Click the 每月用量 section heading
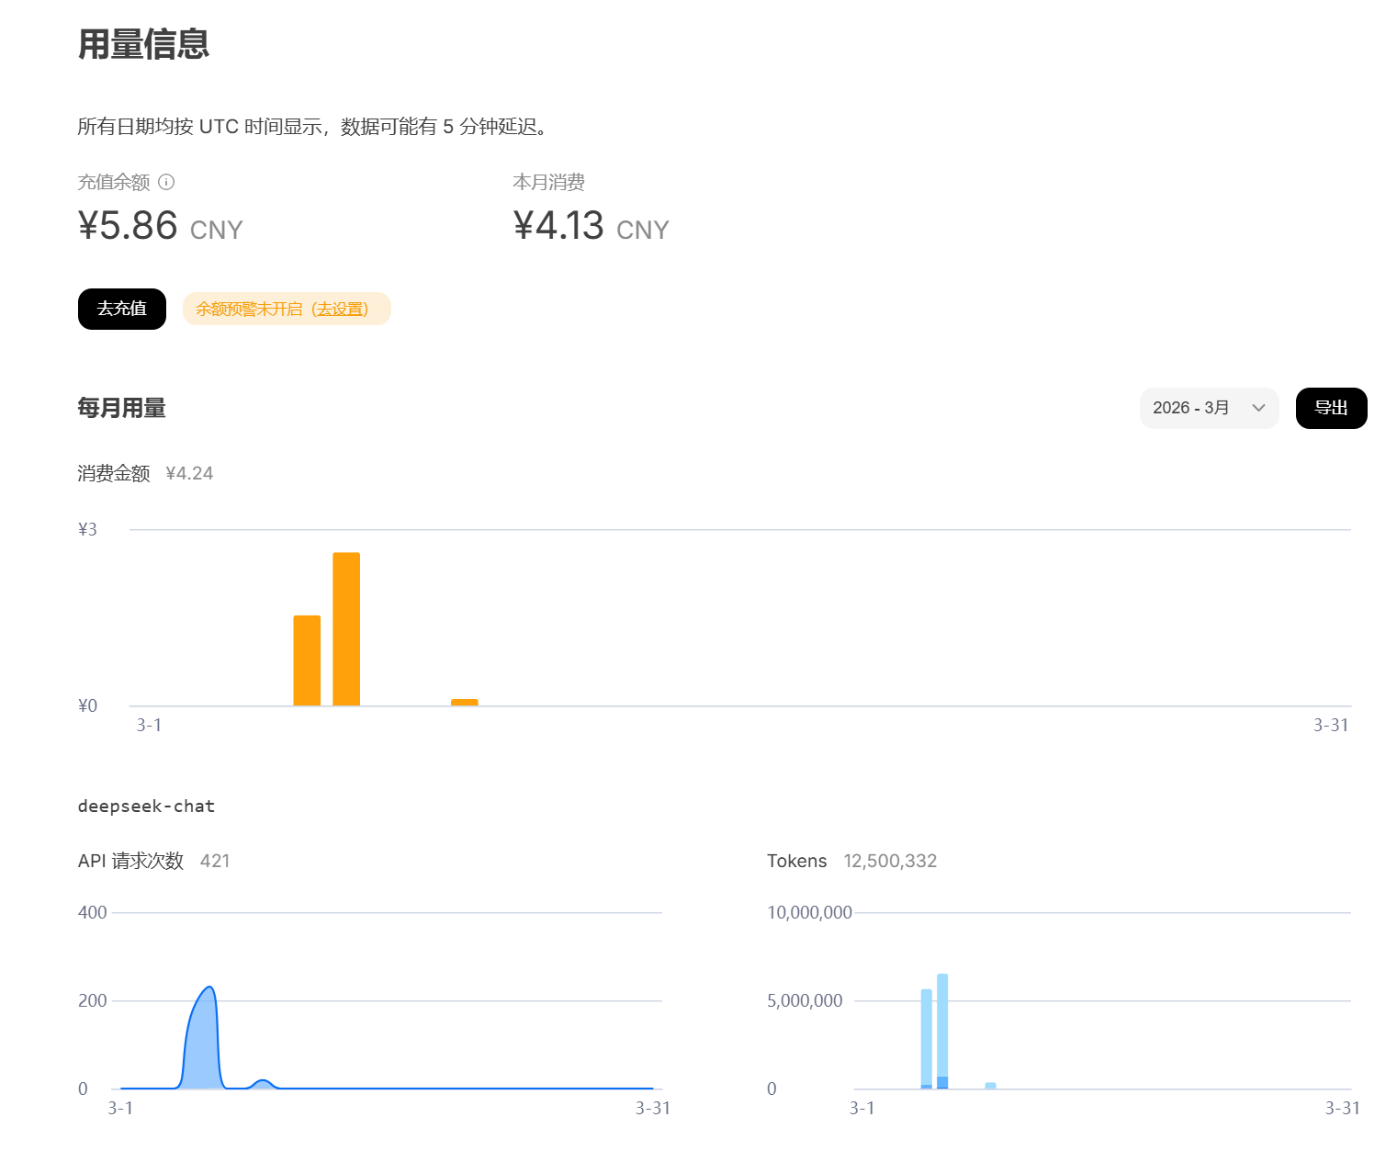Viewport: 1397px width, 1162px height. point(121,408)
